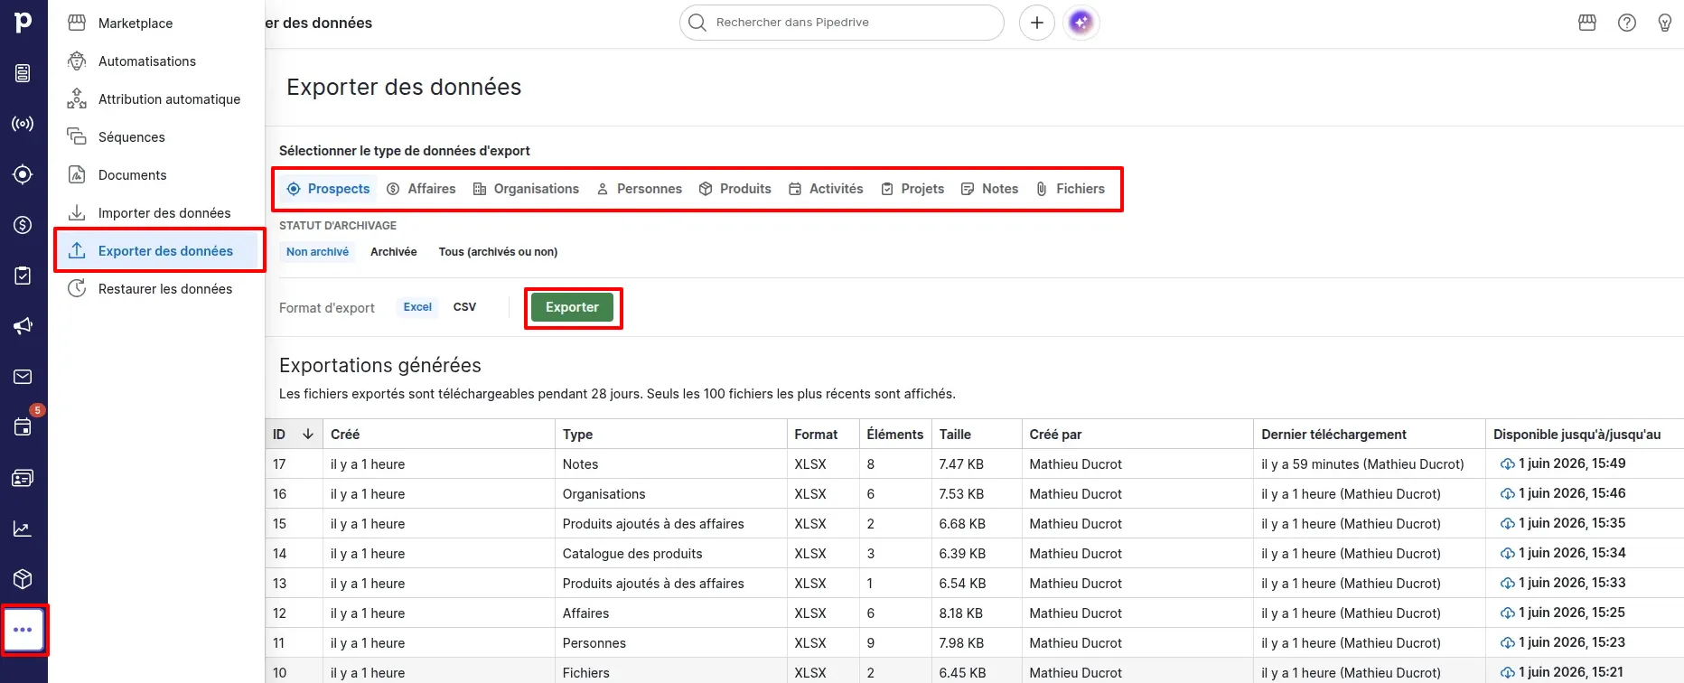
Task: Click the Pipedrive logo icon
Action: pyautogui.click(x=23, y=22)
